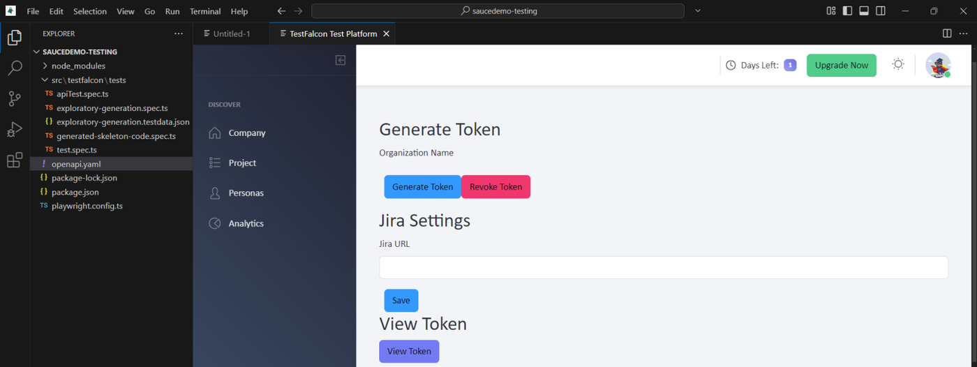Open Run and Debug view

[x=15, y=129]
